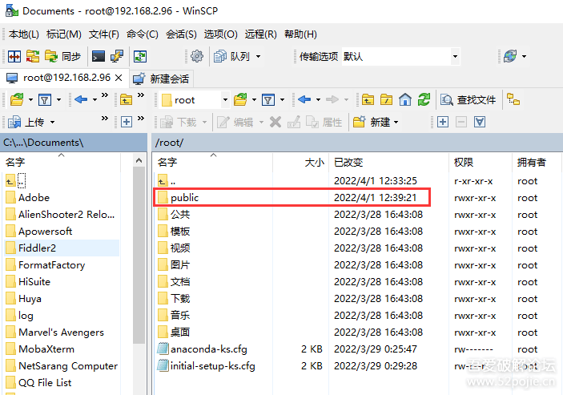Viewport: 563px width, 395px height.
Task: Go to the remote root directory icon
Action: 386,99
